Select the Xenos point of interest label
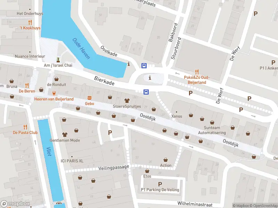Viewport: 278px width, 208px height. coord(177,116)
